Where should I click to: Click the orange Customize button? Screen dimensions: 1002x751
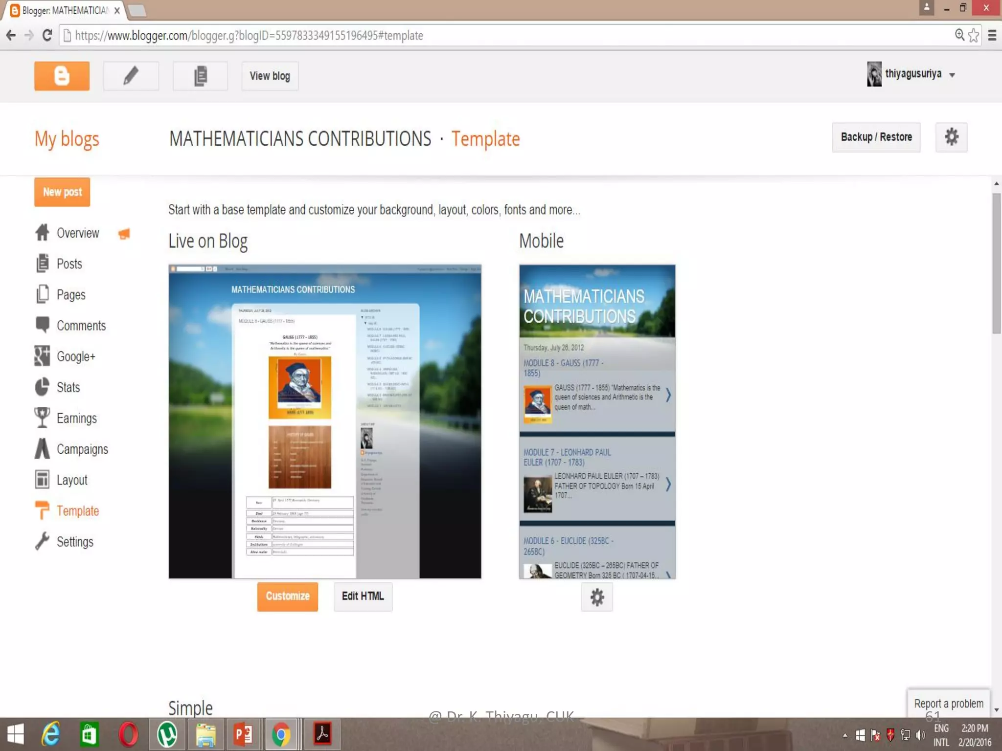point(288,596)
